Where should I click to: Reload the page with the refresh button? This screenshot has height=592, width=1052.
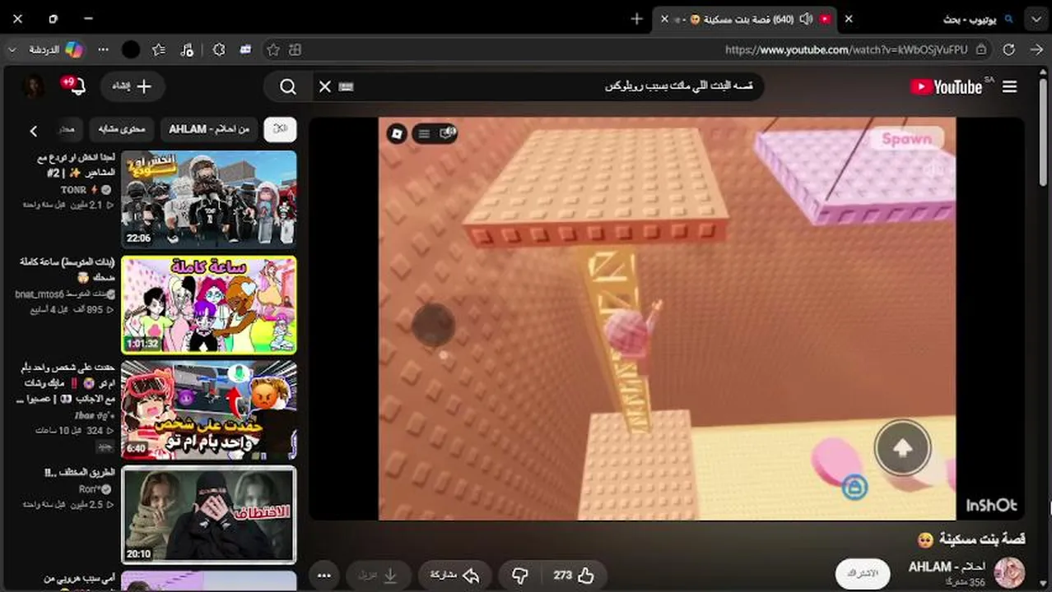pos(1008,50)
